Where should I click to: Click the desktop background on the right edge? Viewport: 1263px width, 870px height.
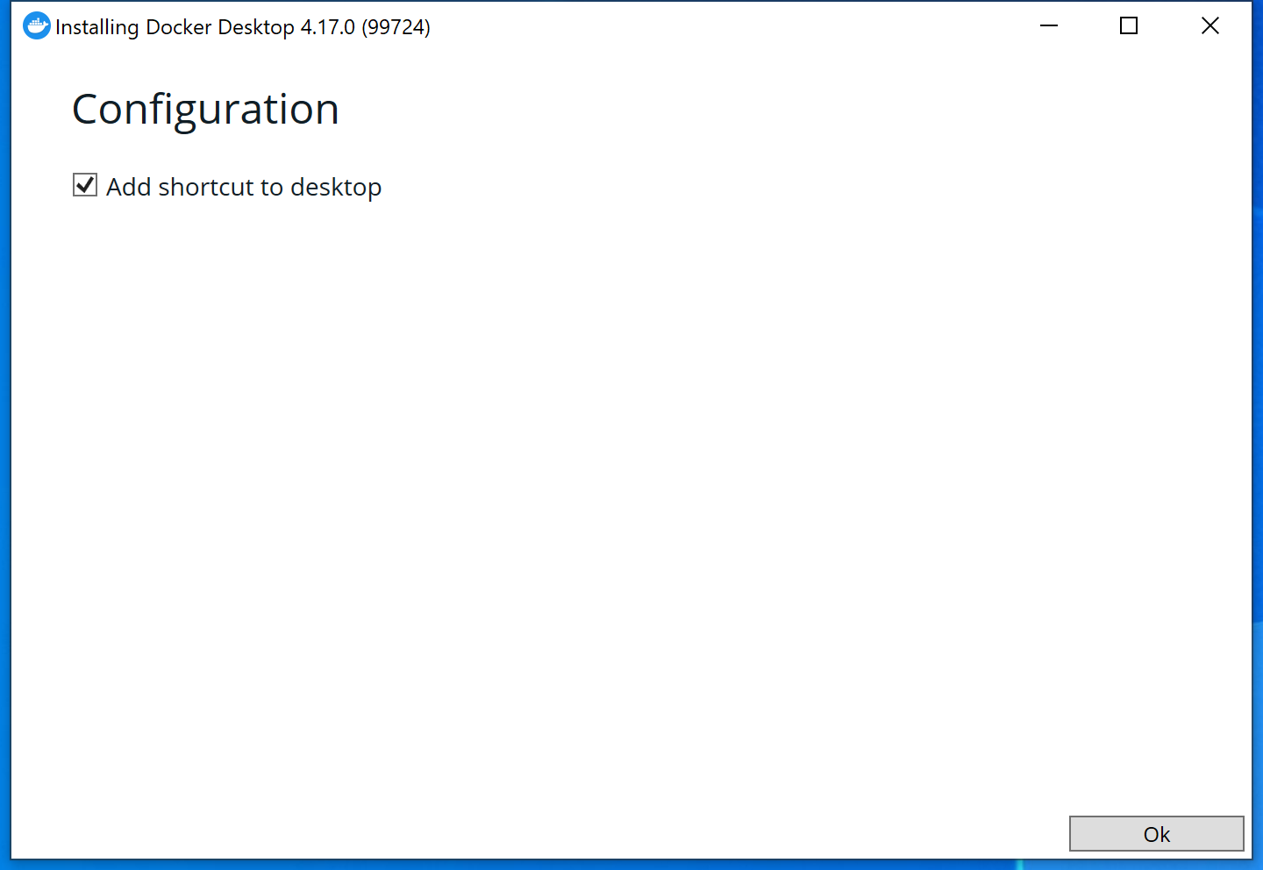point(1258,439)
